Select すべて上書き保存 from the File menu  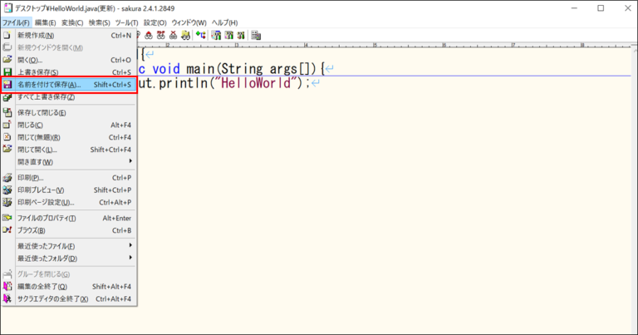coord(47,97)
